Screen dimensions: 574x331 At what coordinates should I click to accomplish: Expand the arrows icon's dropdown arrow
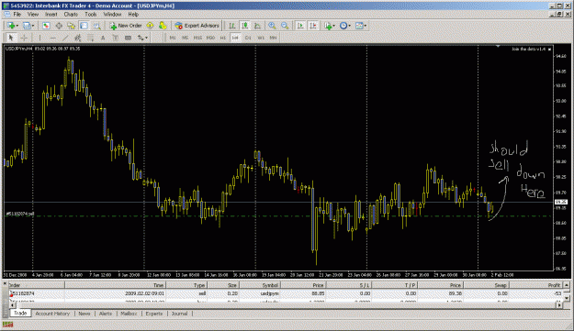147,38
